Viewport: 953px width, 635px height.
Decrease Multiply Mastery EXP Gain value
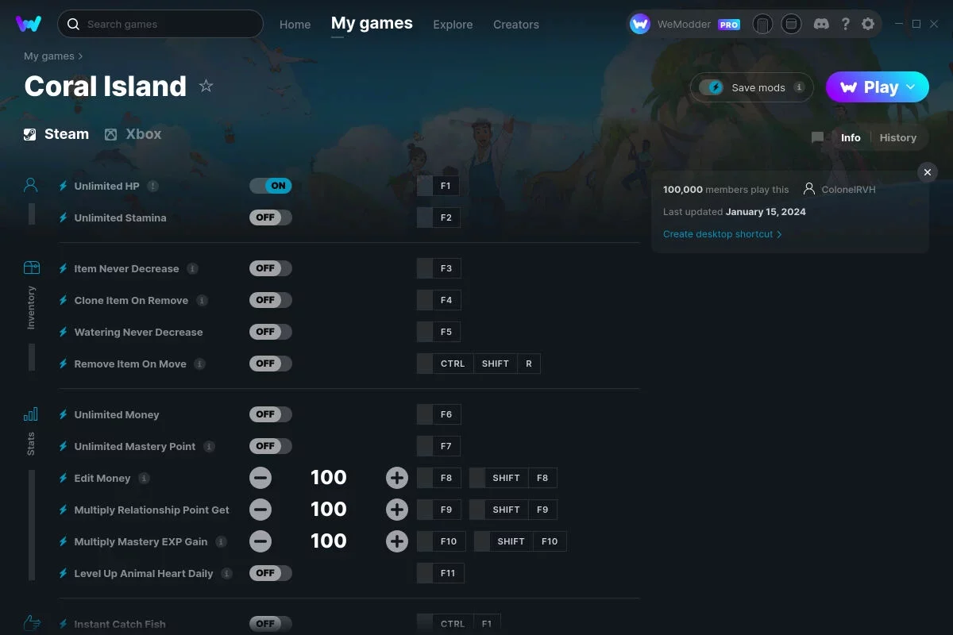point(260,541)
